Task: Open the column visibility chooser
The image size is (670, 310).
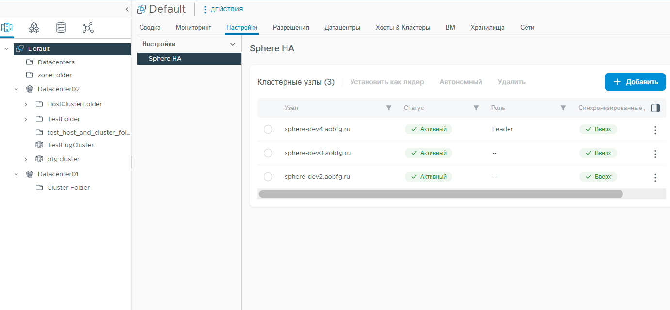Action: (655, 108)
